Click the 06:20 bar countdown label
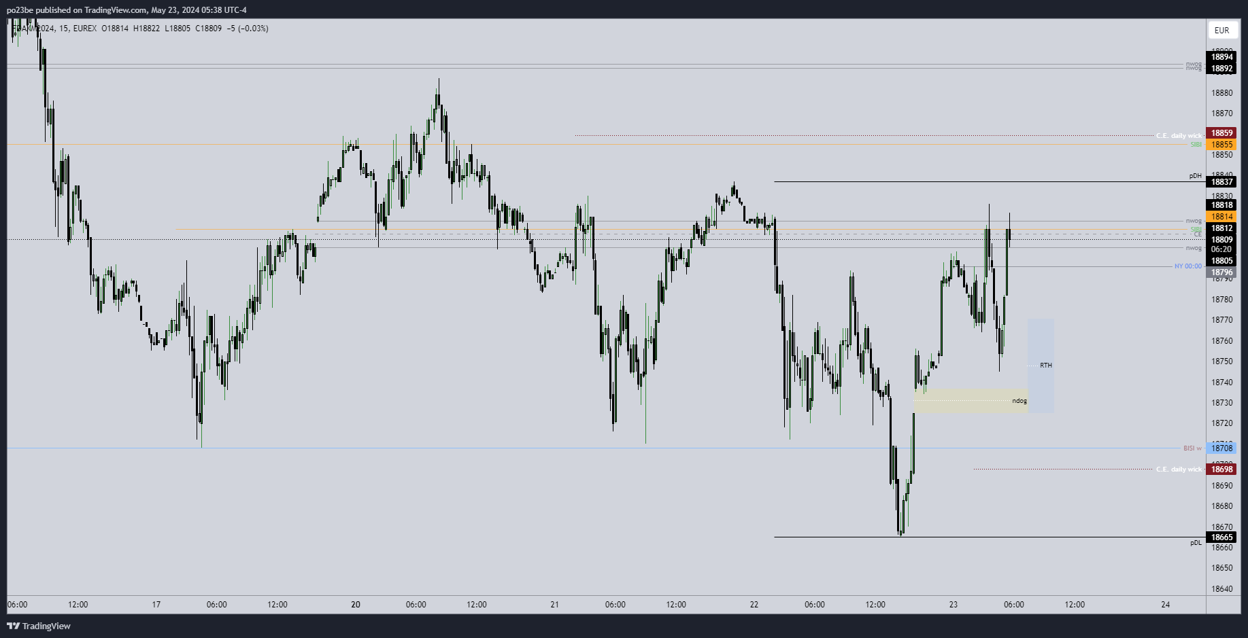This screenshot has width=1248, height=638. pyautogui.click(x=1221, y=249)
